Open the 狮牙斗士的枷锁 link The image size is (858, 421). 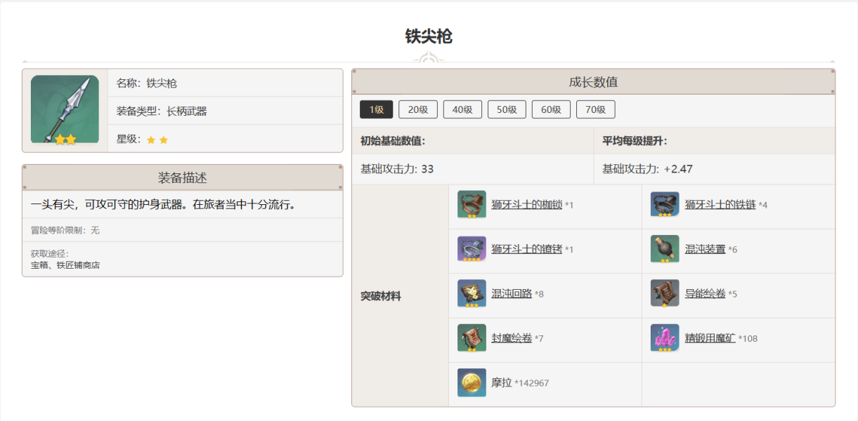pyautogui.click(x=526, y=205)
